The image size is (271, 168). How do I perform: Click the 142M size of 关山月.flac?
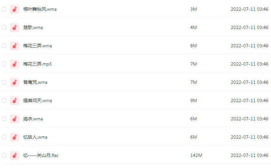(x=196, y=155)
